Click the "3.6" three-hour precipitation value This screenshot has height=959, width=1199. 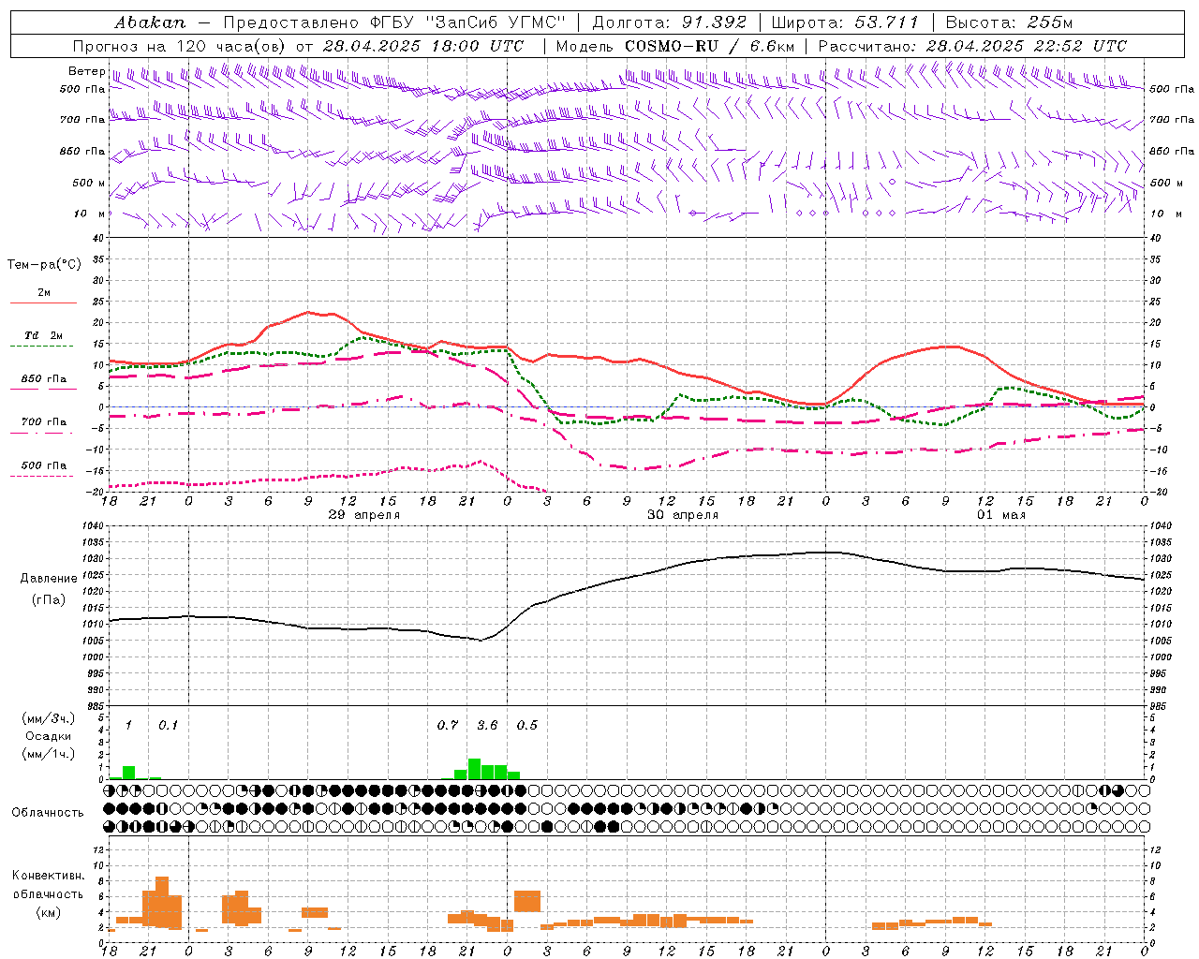[487, 725]
